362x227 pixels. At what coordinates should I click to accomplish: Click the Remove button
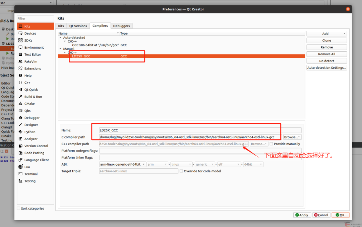tap(326, 47)
